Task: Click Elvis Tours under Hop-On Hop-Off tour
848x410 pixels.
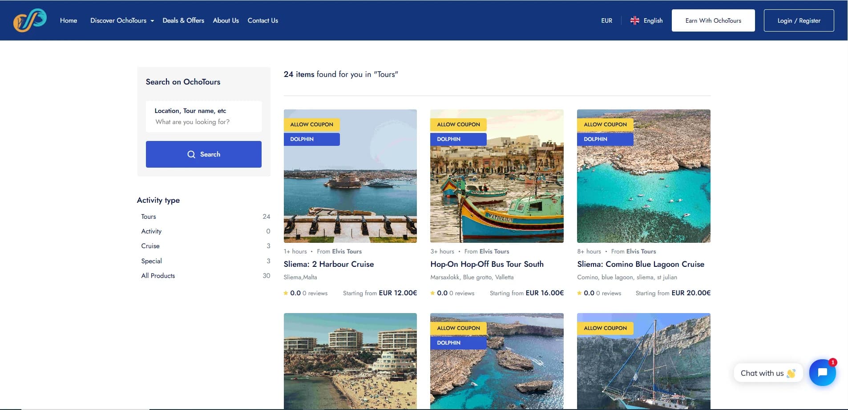Action: point(494,251)
